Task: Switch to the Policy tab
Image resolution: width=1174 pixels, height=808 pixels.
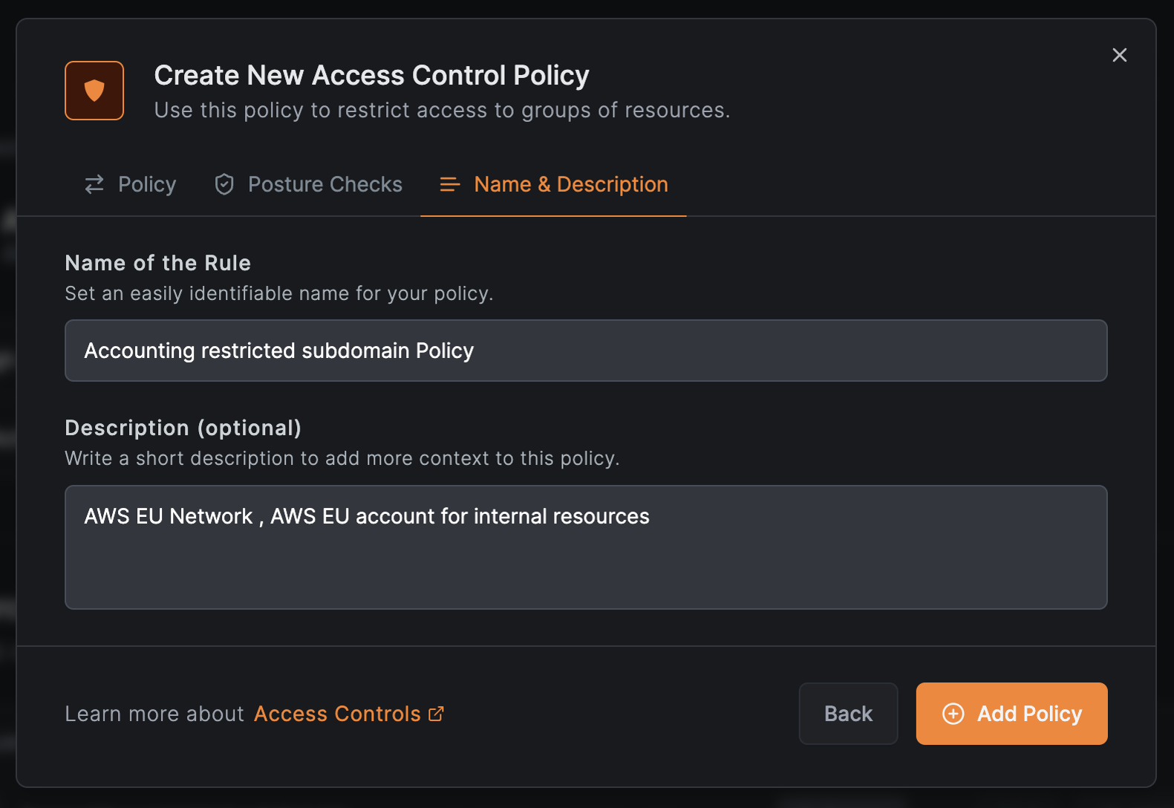Action: coord(146,184)
